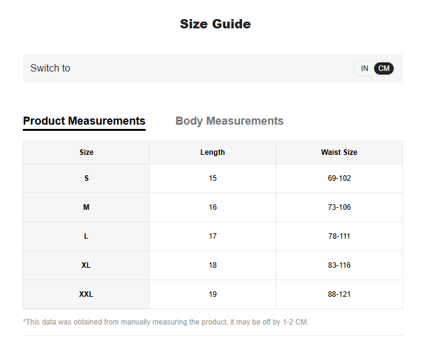This screenshot has width=424, height=340.
Task: Select the CM unit option
Action: click(x=384, y=68)
